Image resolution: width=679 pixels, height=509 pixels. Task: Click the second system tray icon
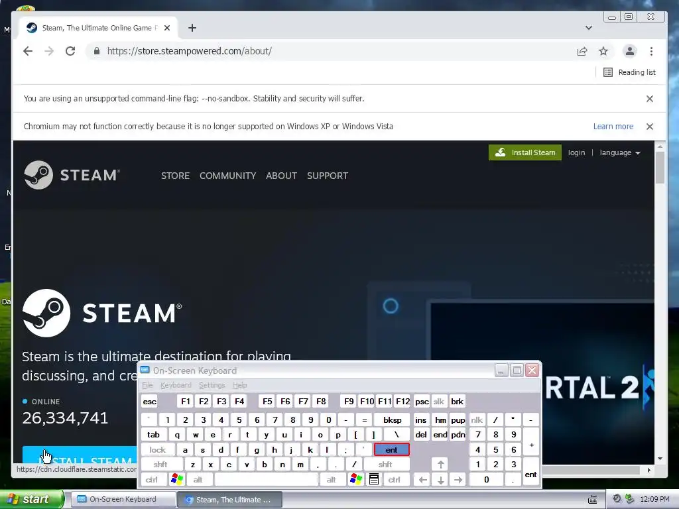[x=629, y=499]
